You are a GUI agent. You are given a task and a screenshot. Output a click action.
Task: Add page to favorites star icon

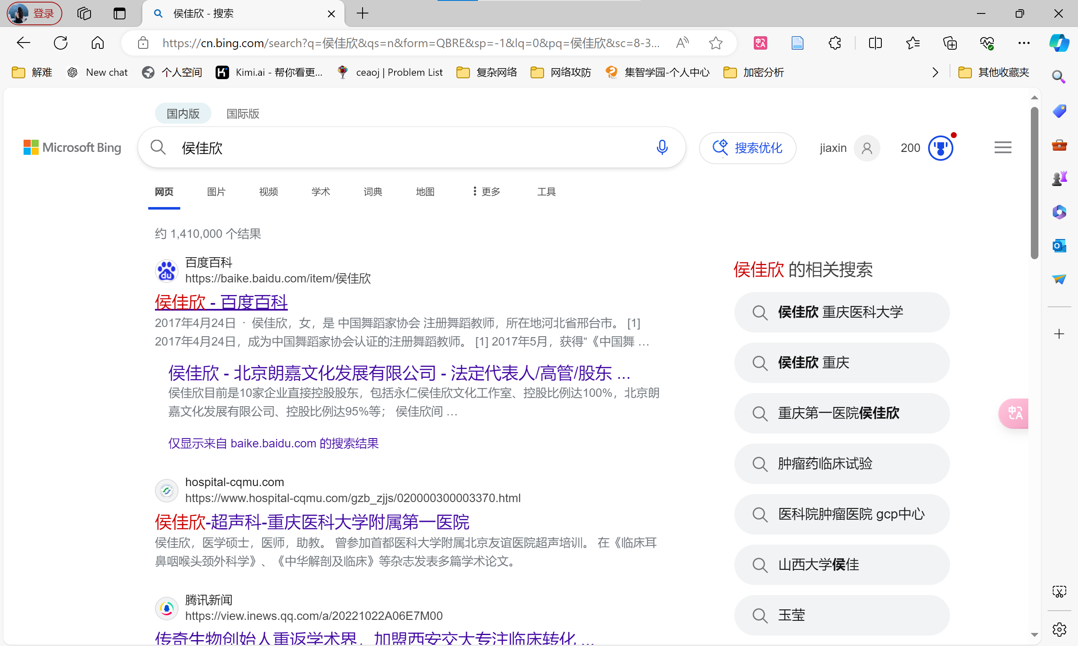coord(715,43)
